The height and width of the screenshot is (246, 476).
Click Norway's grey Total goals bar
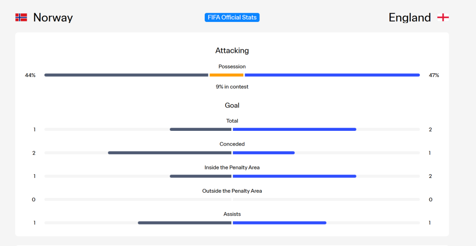point(201,129)
